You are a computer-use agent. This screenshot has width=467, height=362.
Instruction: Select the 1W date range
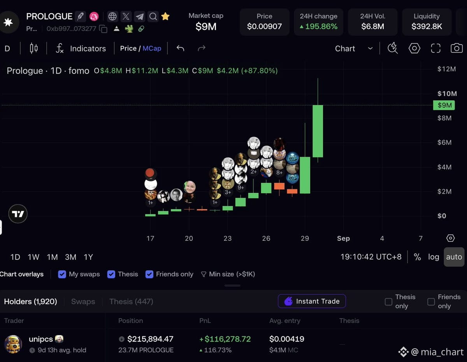pos(33,257)
